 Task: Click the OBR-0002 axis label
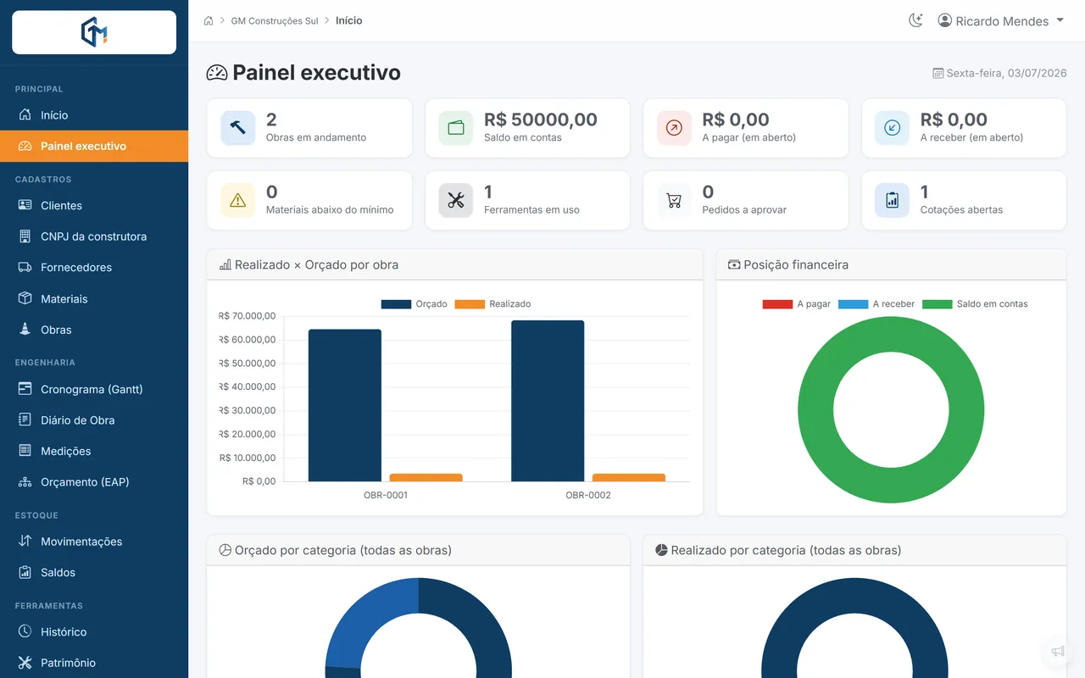coord(588,495)
